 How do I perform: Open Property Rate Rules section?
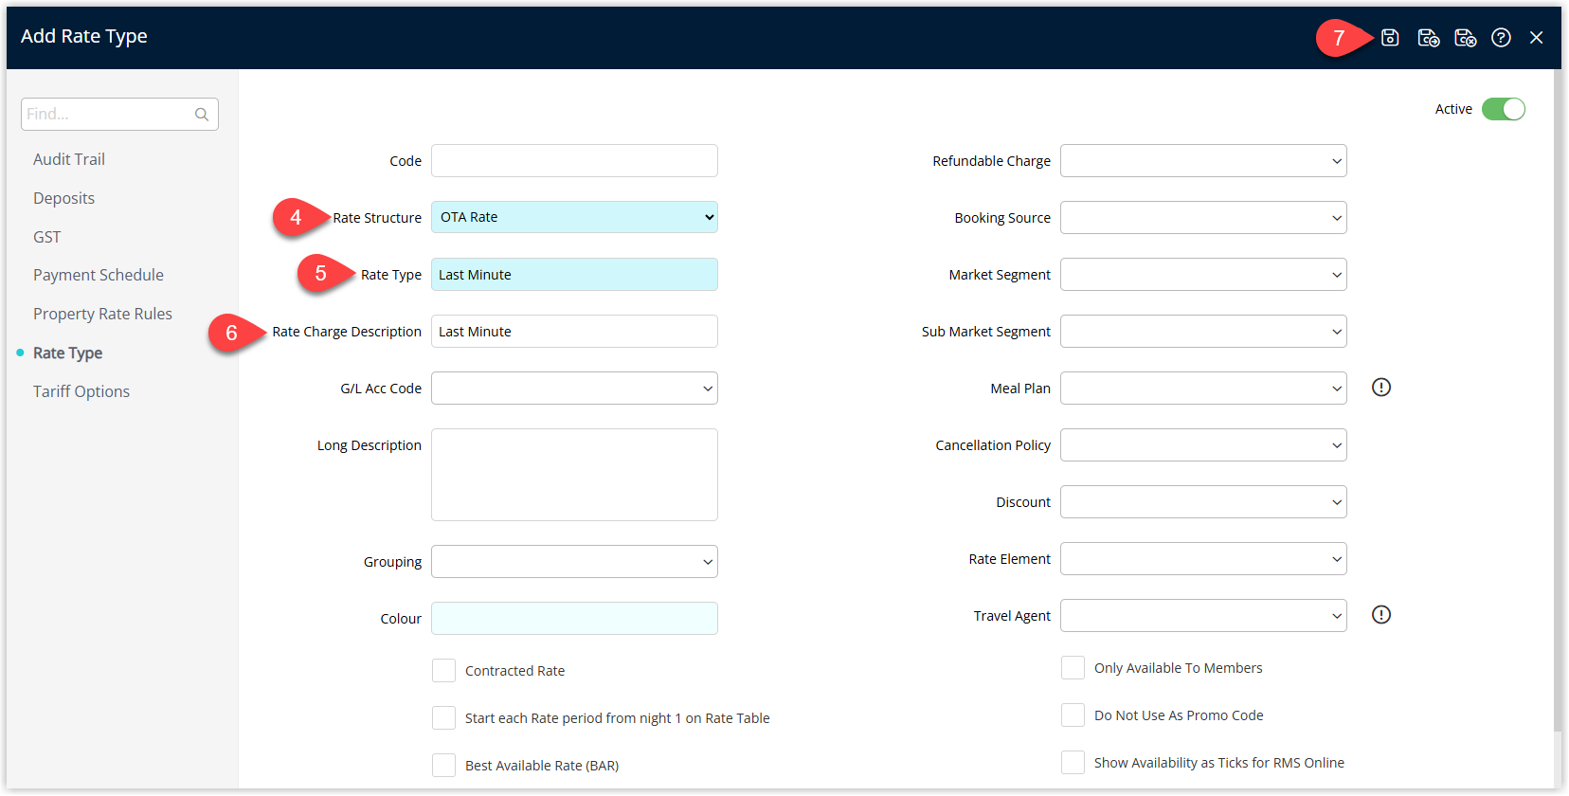pyautogui.click(x=102, y=314)
